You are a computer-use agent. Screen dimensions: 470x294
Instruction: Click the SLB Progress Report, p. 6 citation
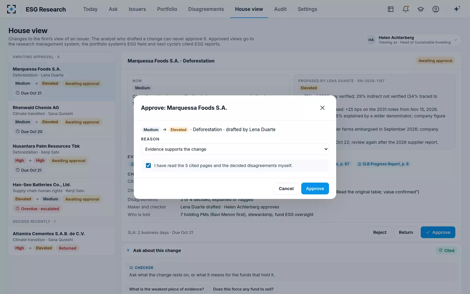pyautogui.click(x=383, y=164)
